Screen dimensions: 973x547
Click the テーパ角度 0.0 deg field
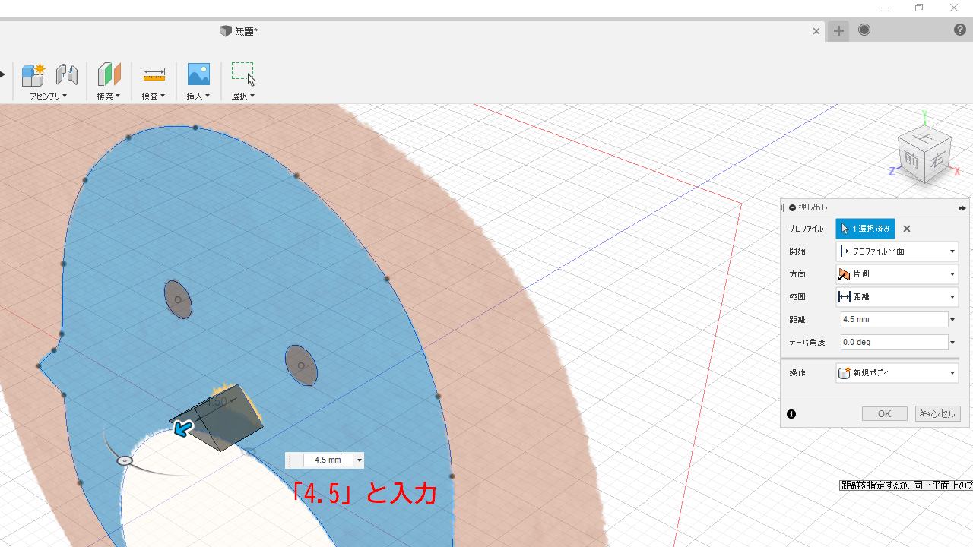click(894, 343)
